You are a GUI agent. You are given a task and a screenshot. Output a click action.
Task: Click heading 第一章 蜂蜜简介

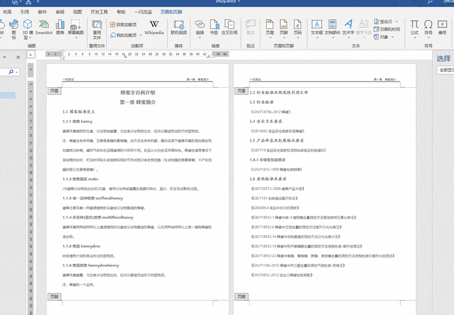[138, 102]
